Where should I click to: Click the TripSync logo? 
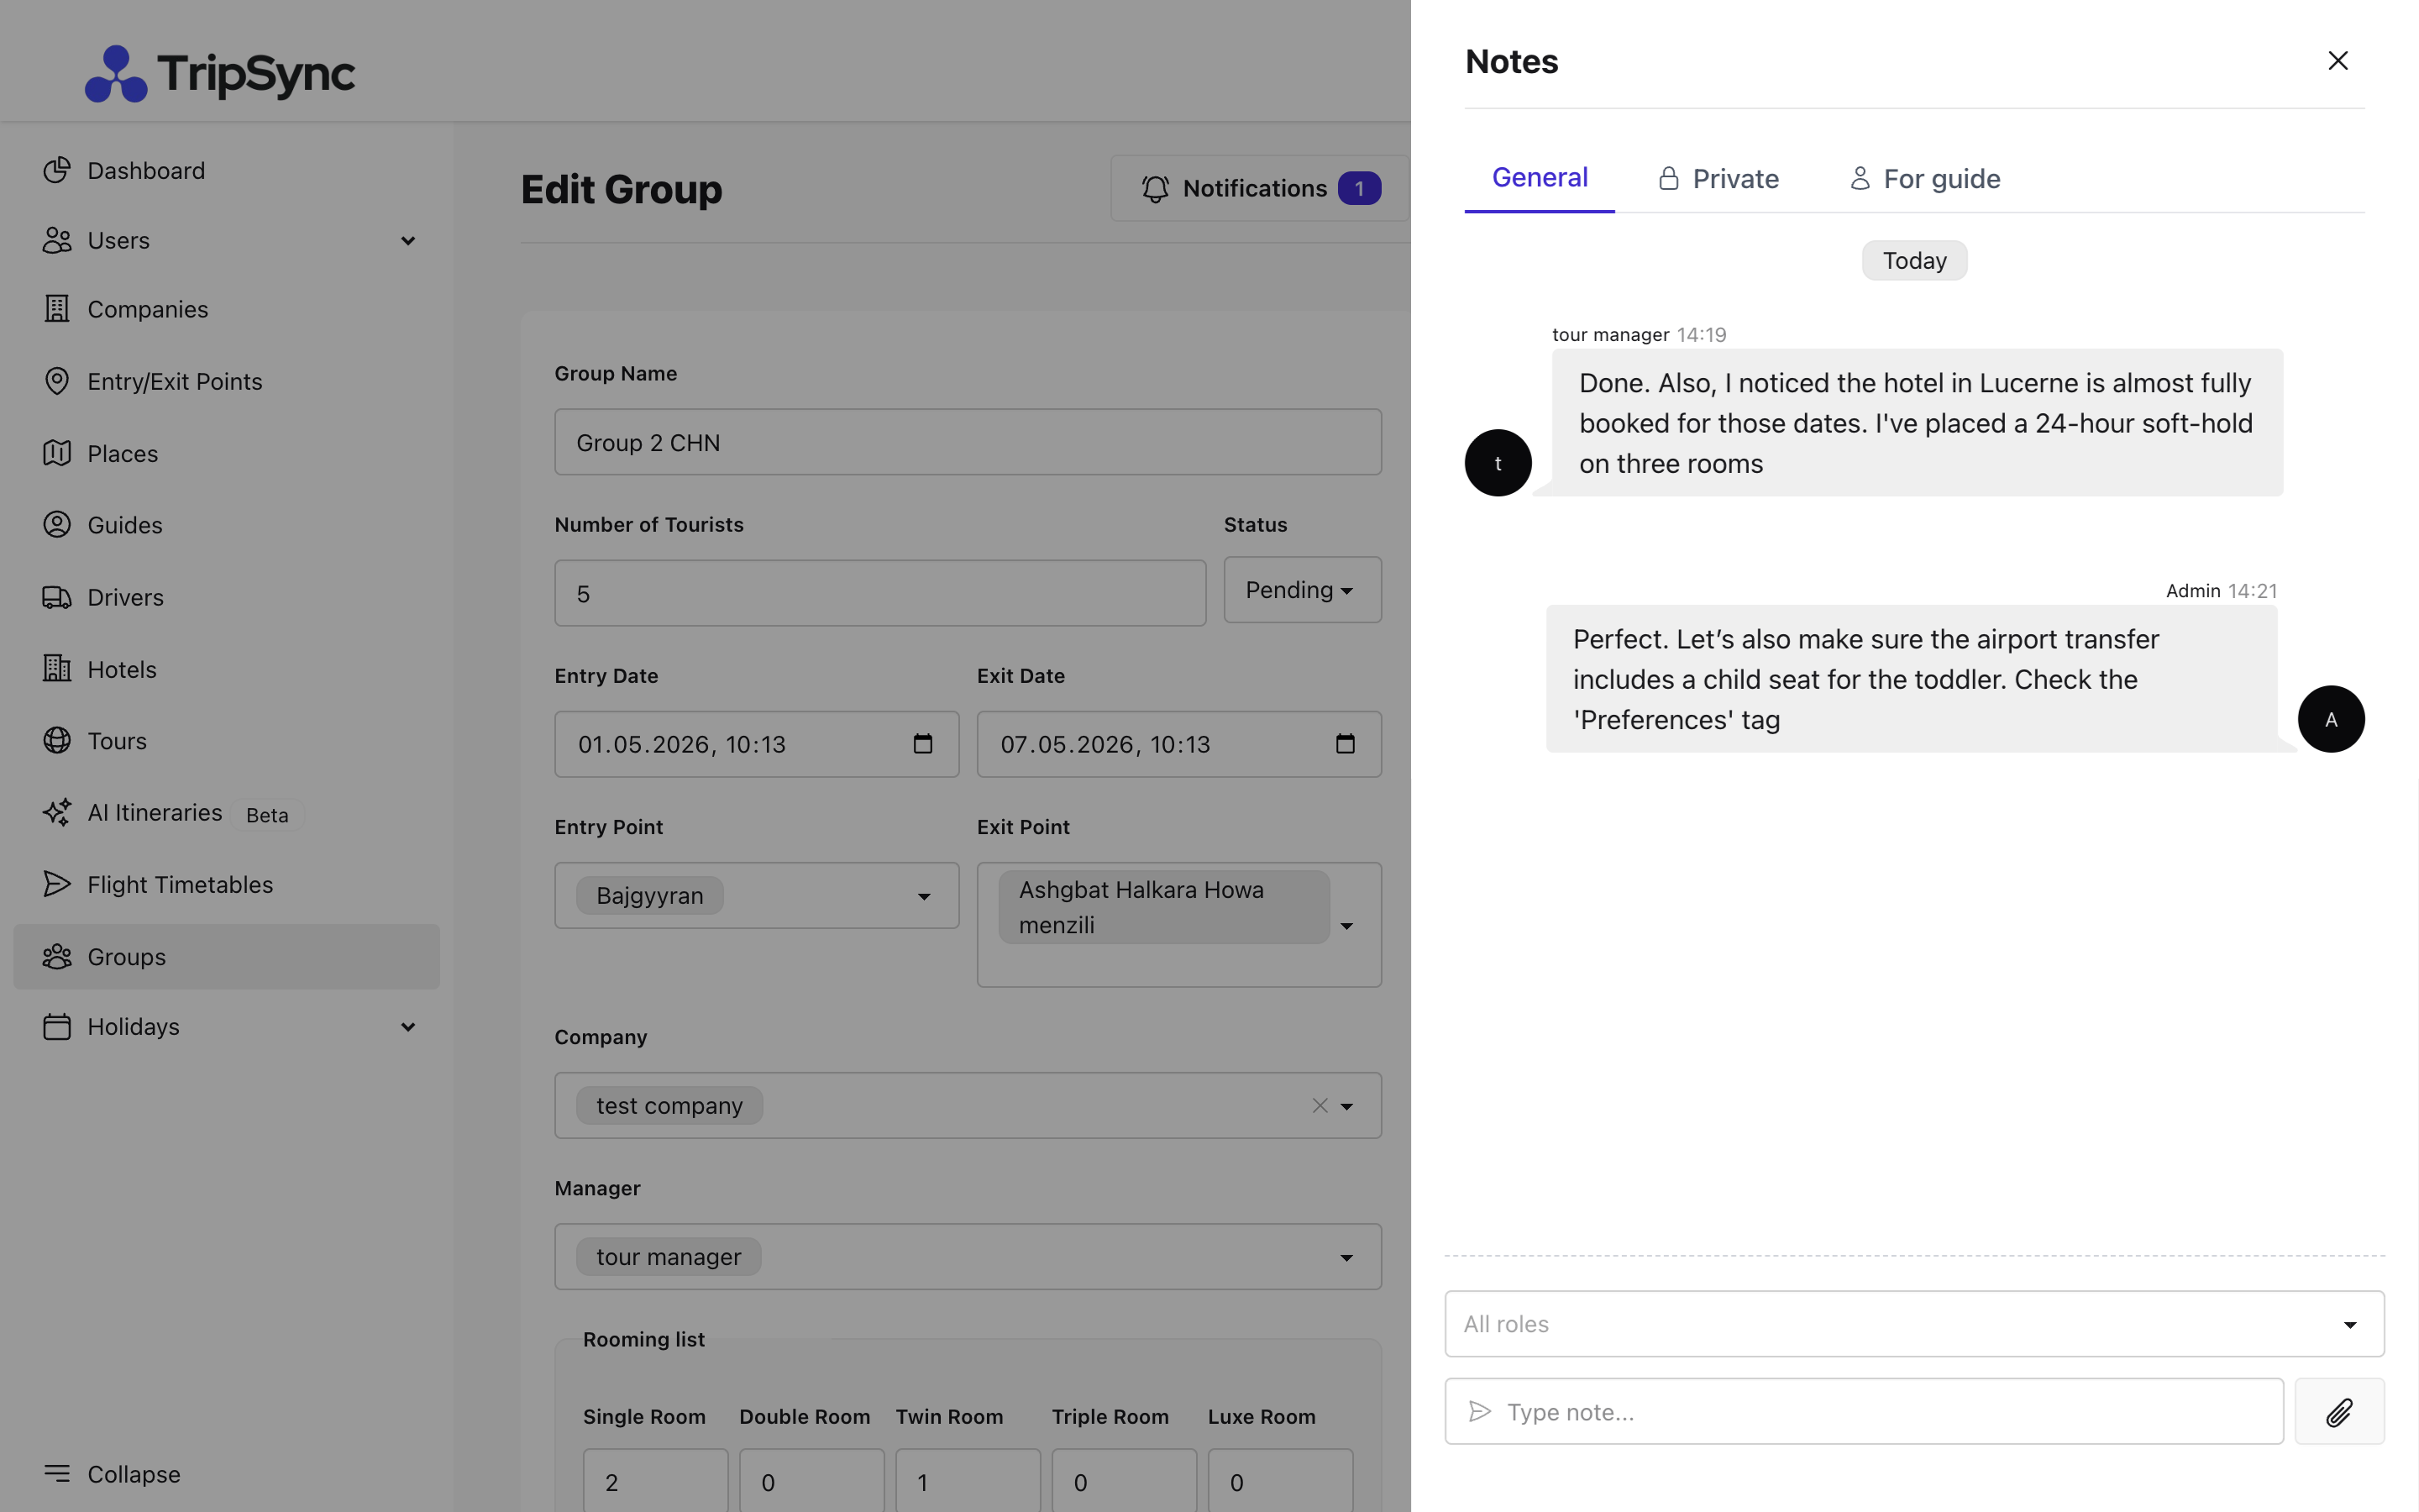click(x=220, y=73)
